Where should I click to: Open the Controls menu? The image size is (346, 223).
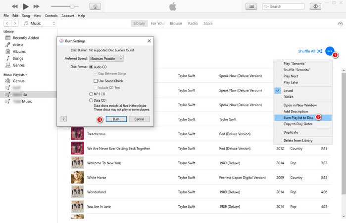pos(51,16)
